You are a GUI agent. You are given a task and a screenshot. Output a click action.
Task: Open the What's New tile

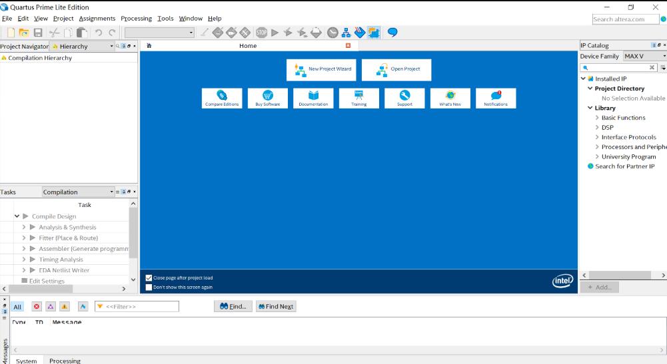450,98
